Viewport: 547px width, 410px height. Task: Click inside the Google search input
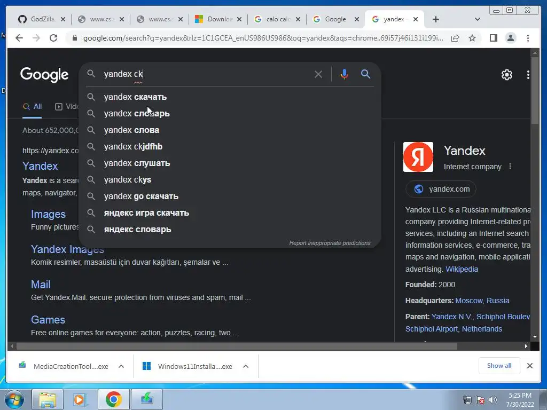tap(206, 74)
